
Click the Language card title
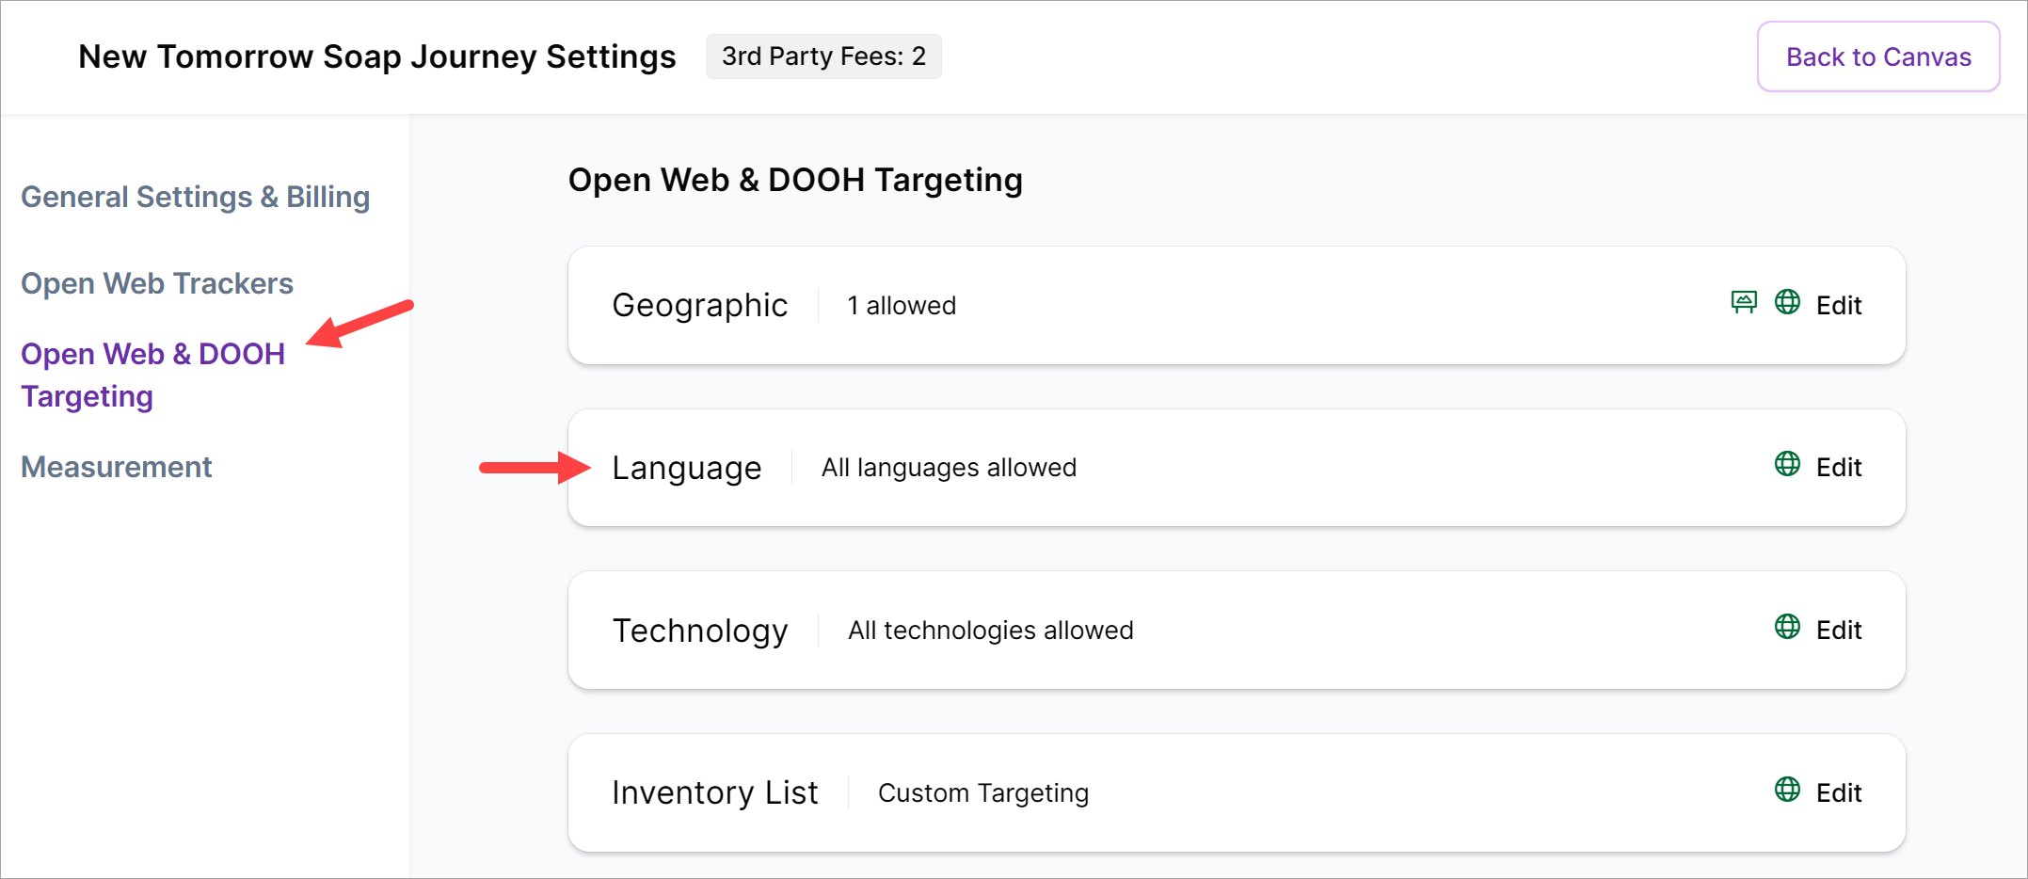(687, 468)
